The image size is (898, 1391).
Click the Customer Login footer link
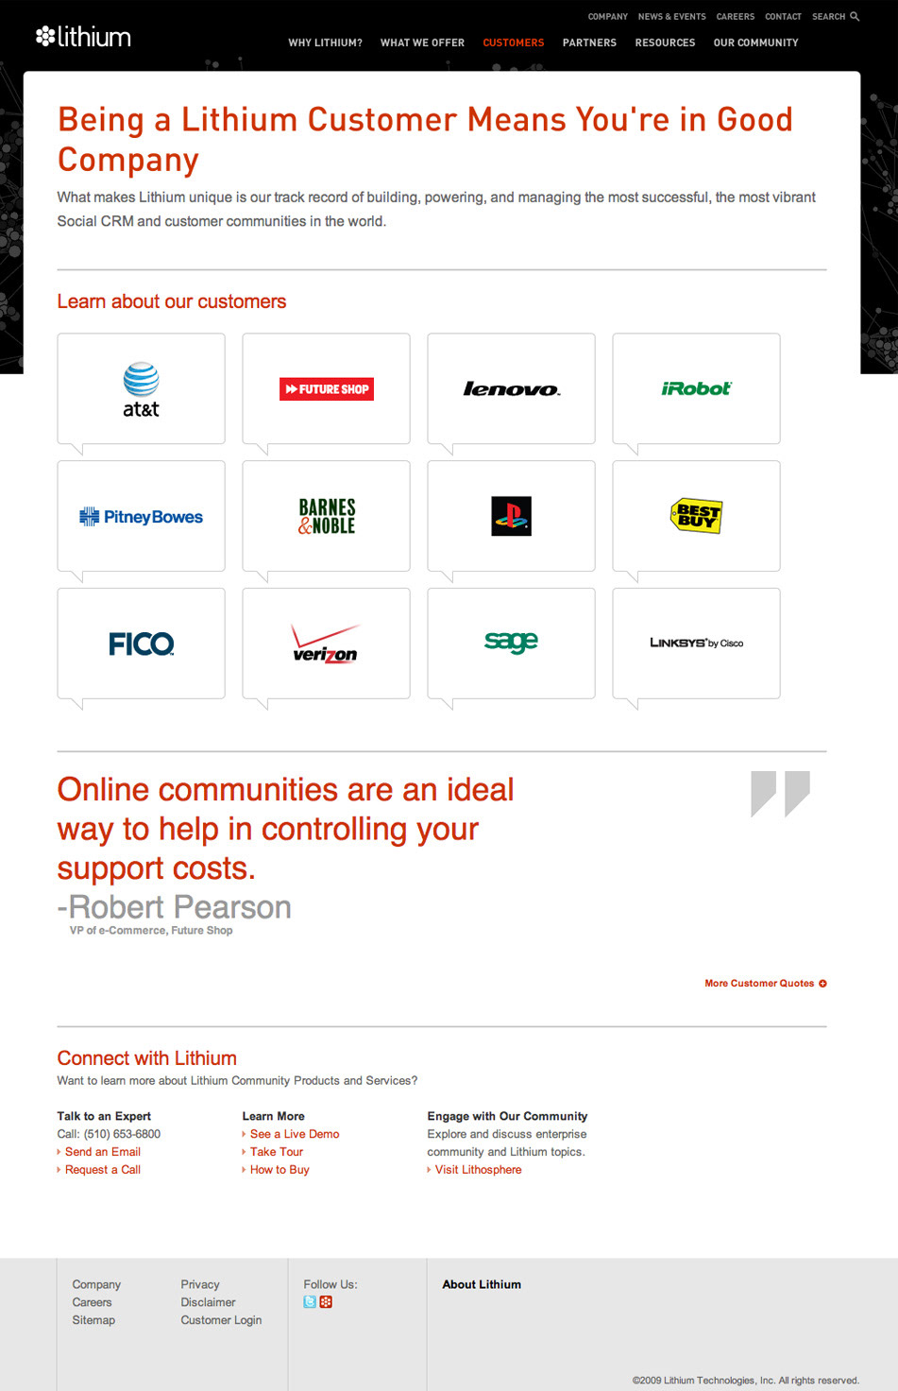221,1320
